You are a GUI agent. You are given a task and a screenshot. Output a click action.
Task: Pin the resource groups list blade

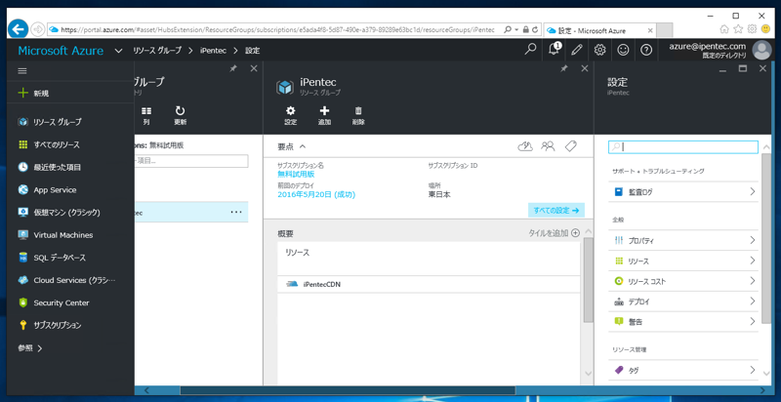pyautogui.click(x=233, y=69)
